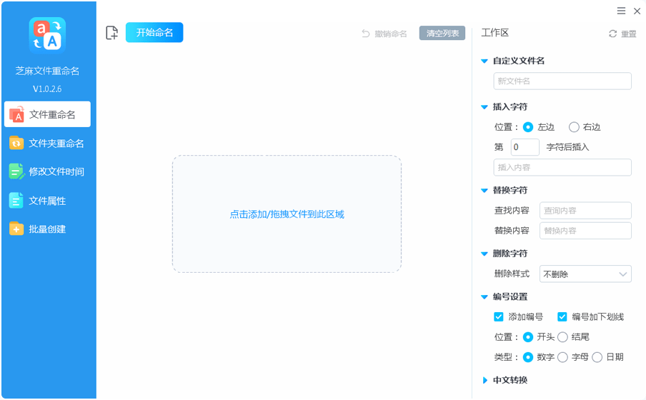Open the 文件属性 page

point(47,201)
